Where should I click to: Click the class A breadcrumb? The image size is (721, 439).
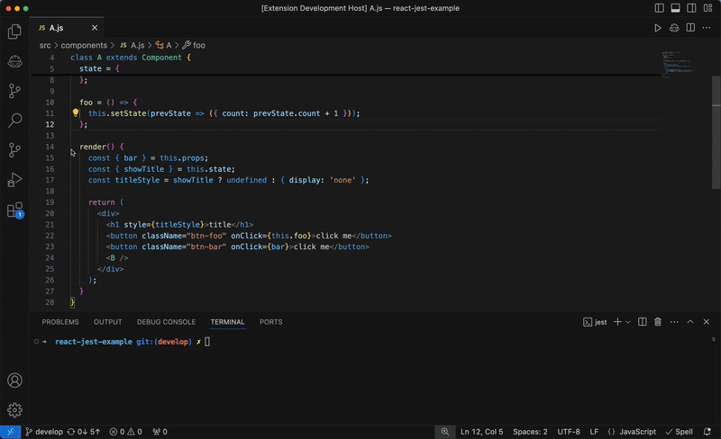[164, 45]
